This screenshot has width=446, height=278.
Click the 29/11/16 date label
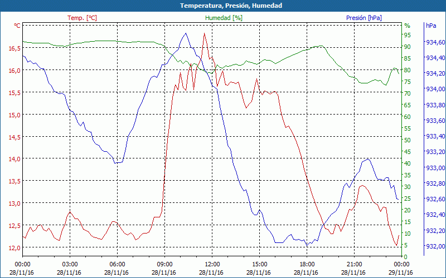(x=401, y=273)
